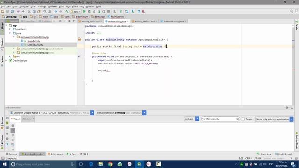The height and width of the screenshot is (168, 299).
Task: Open the Gradle Console
Action: (x=284, y=154)
